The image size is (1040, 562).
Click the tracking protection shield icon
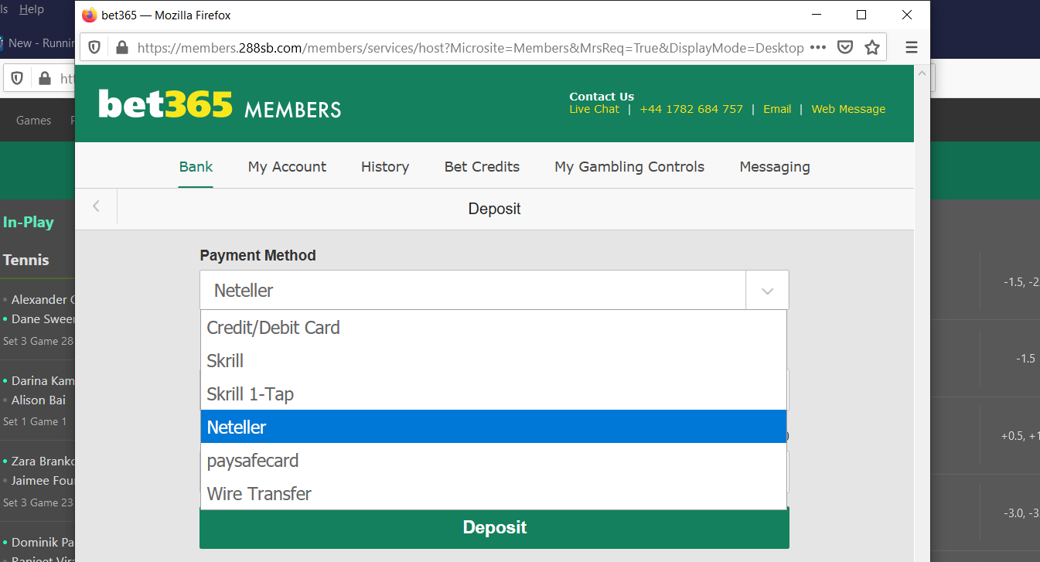[94, 47]
